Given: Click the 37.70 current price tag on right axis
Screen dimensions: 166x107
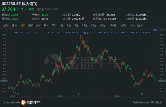Looking at the screenshot, I should click(161, 81).
